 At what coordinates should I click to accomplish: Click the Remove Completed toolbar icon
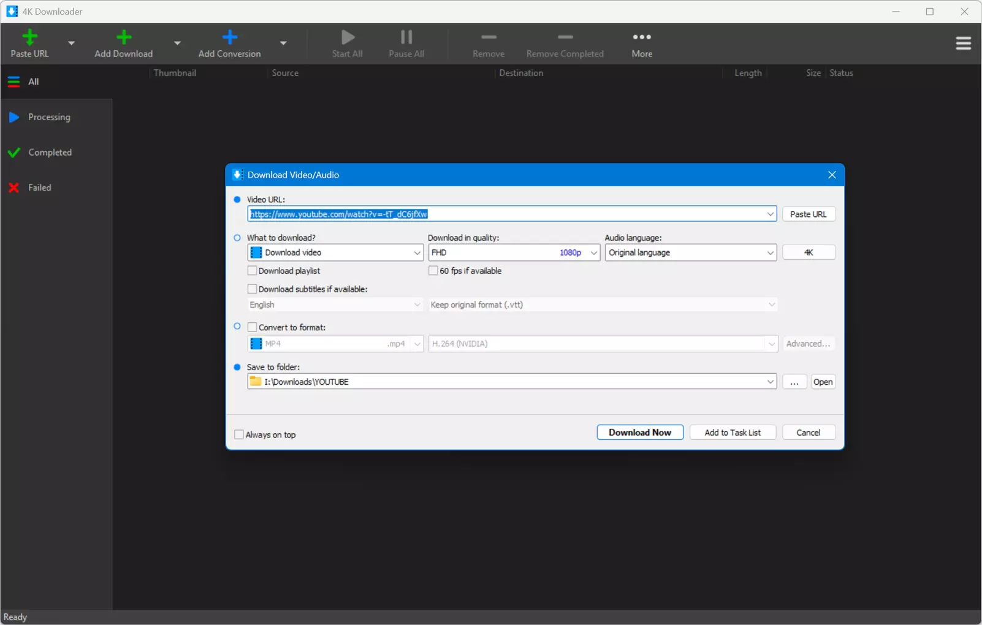tap(565, 37)
